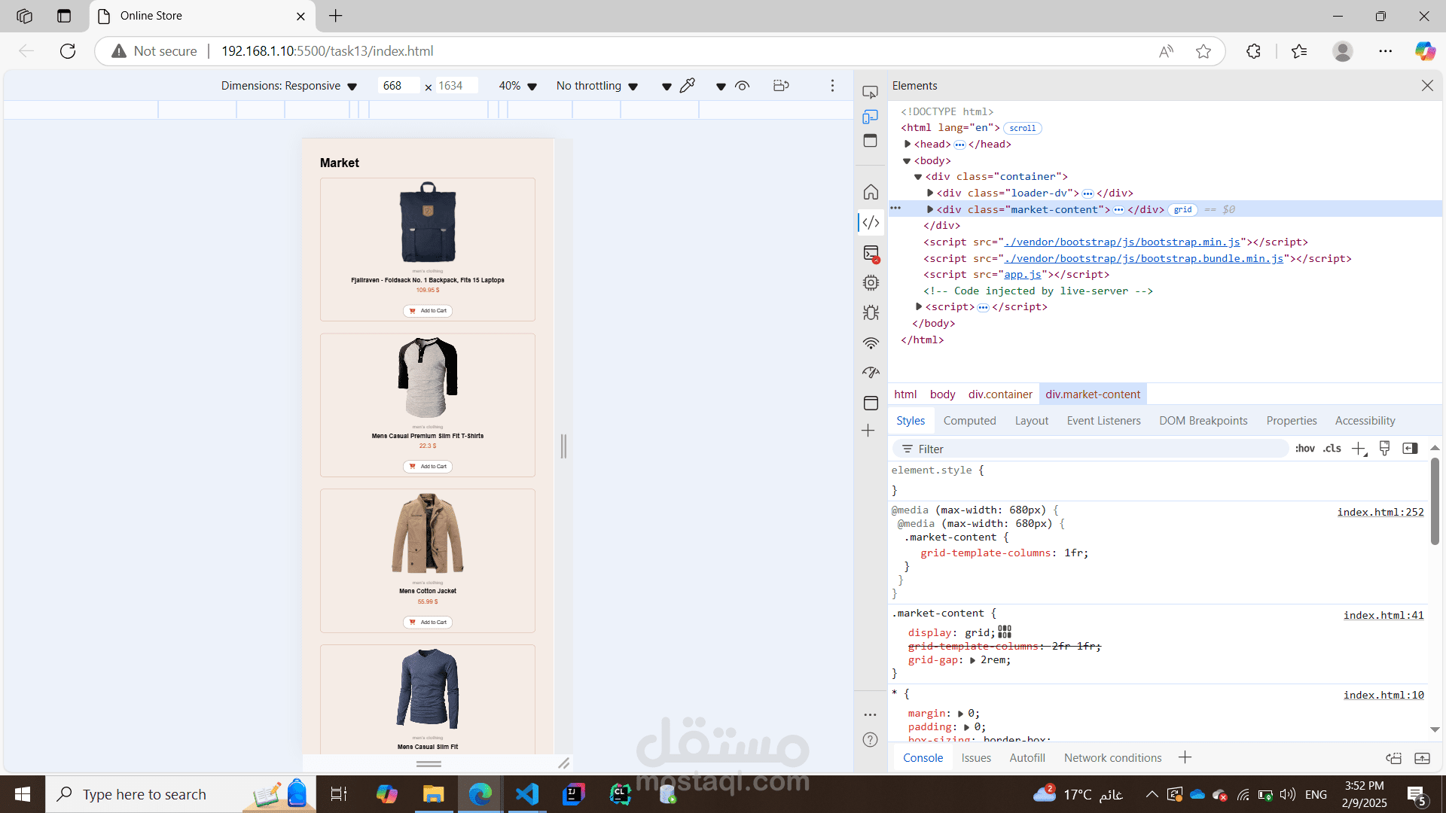Open the Console tool icon in sidebar
Image resolution: width=1446 pixels, height=813 pixels.
click(871, 254)
